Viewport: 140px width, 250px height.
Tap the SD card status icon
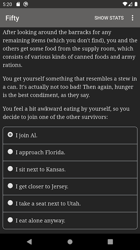(18, 4)
